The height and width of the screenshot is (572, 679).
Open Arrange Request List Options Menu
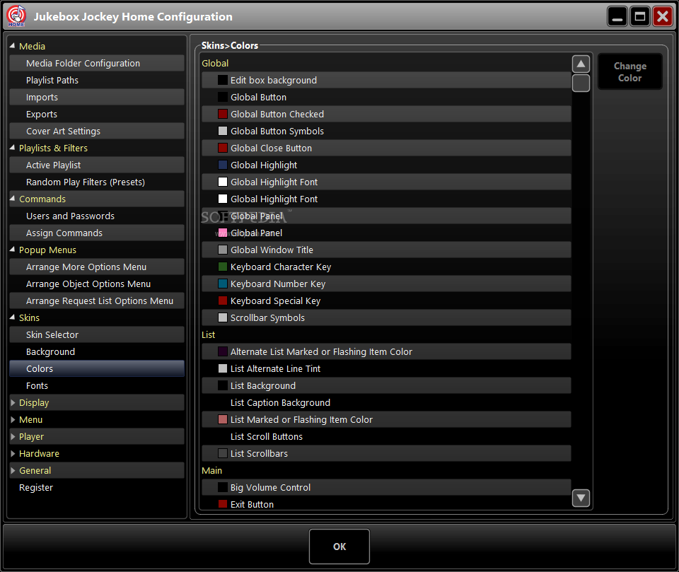point(97,300)
